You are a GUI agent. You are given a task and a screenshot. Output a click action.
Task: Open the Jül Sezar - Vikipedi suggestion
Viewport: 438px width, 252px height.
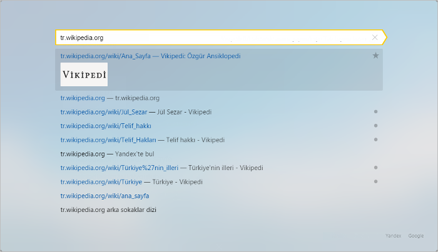[x=136, y=112]
